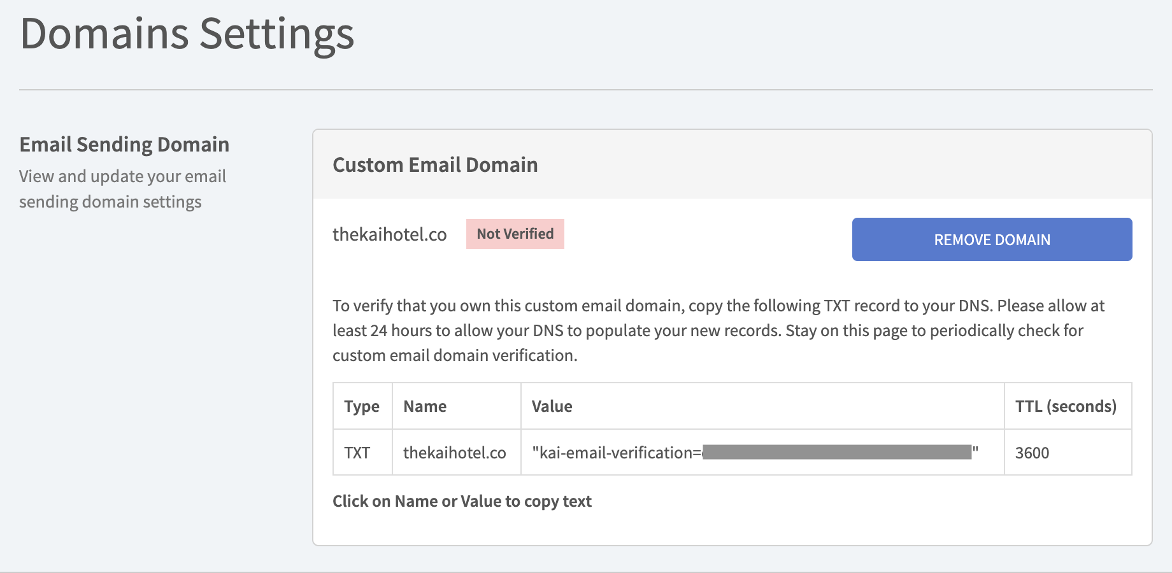Click the Email Sending Domain section title
This screenshot has width=1172, height=573.
point(124,145)
